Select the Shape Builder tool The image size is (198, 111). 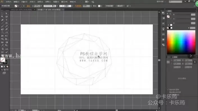[2, 39]
